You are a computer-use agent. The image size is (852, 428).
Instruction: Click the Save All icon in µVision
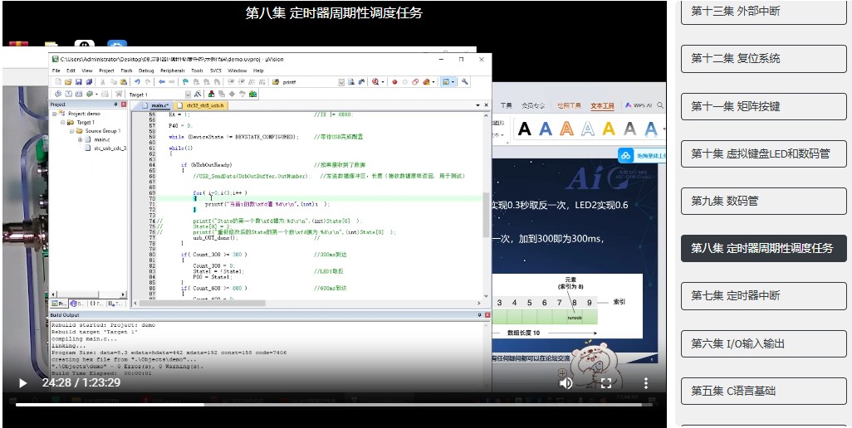tap(89, 82)
